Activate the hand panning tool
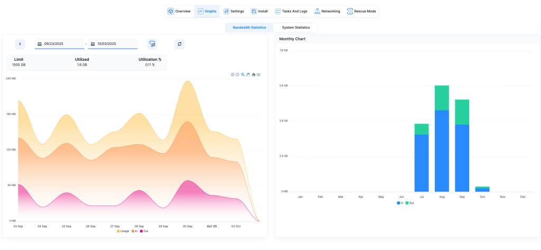Image resolution: width=541 pixels, height=250 pixels. pos(248,75)
